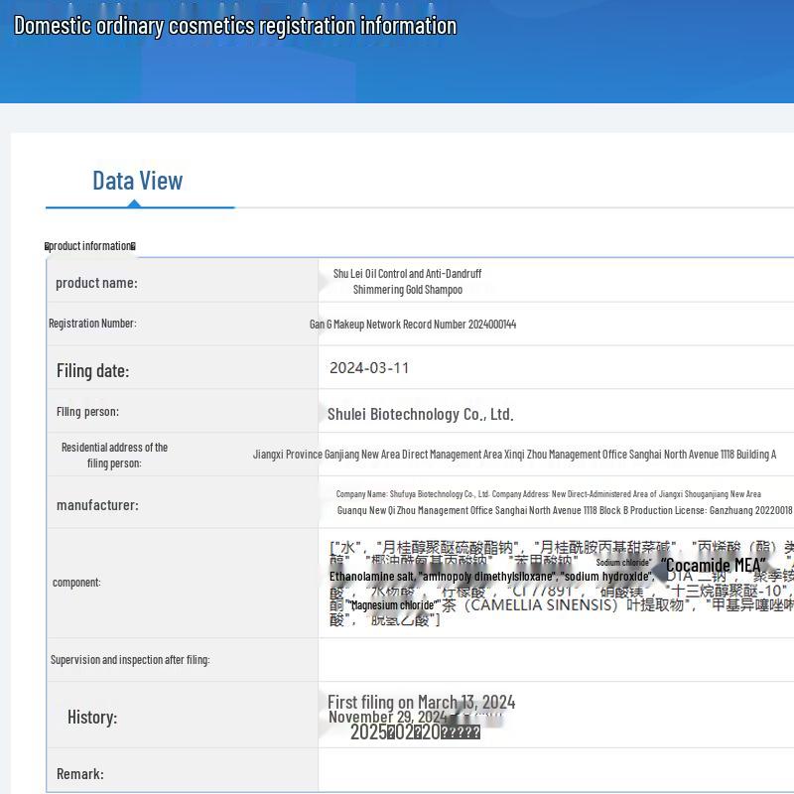Select the filing date value 2024-03-11
This screenshot has width=794, height=794.
coord(369,368)
